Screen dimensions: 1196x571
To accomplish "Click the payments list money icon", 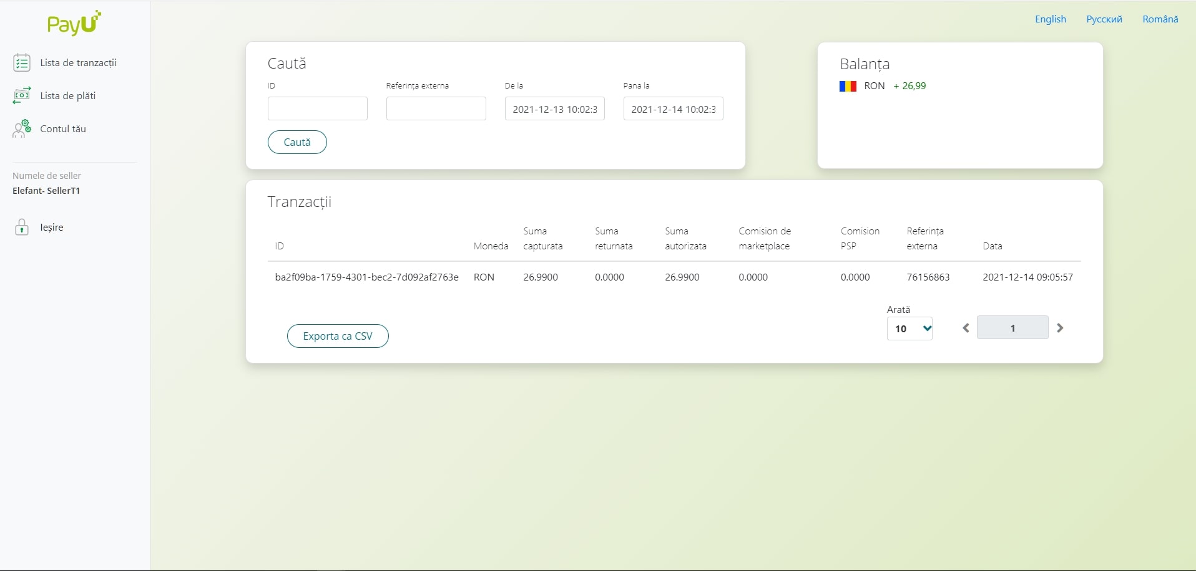I will point(22,95).
